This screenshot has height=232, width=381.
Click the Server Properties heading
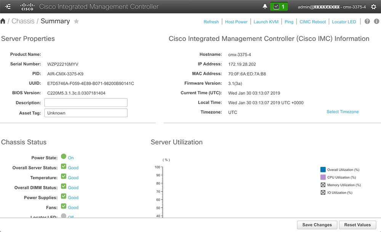(28, 38)
